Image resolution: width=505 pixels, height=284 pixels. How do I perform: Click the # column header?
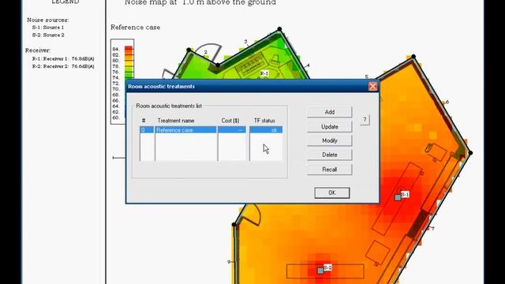click(x=144, y=121)
